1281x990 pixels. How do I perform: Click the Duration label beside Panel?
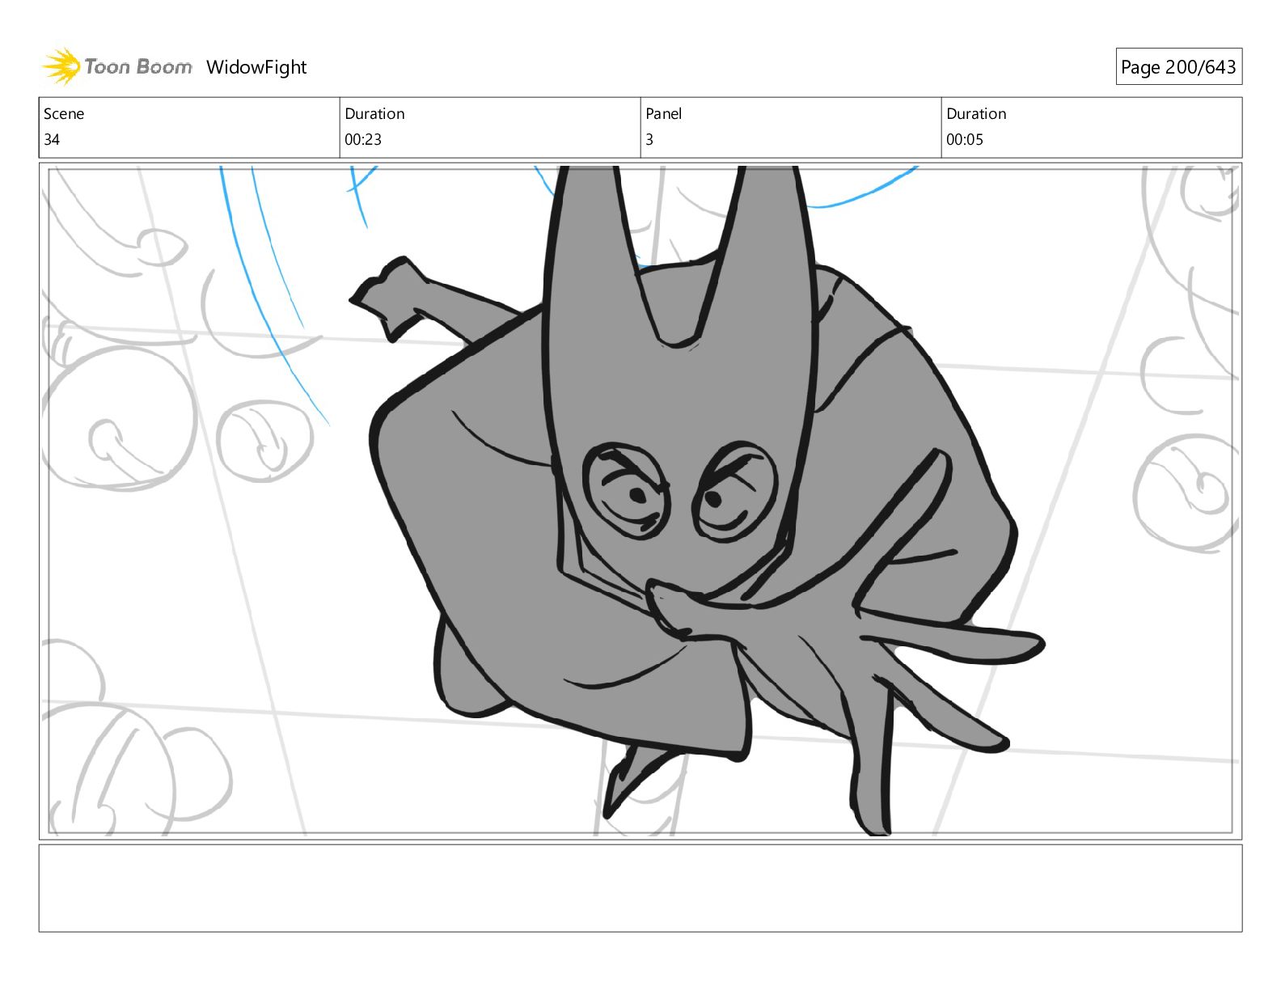pos(976,114)
